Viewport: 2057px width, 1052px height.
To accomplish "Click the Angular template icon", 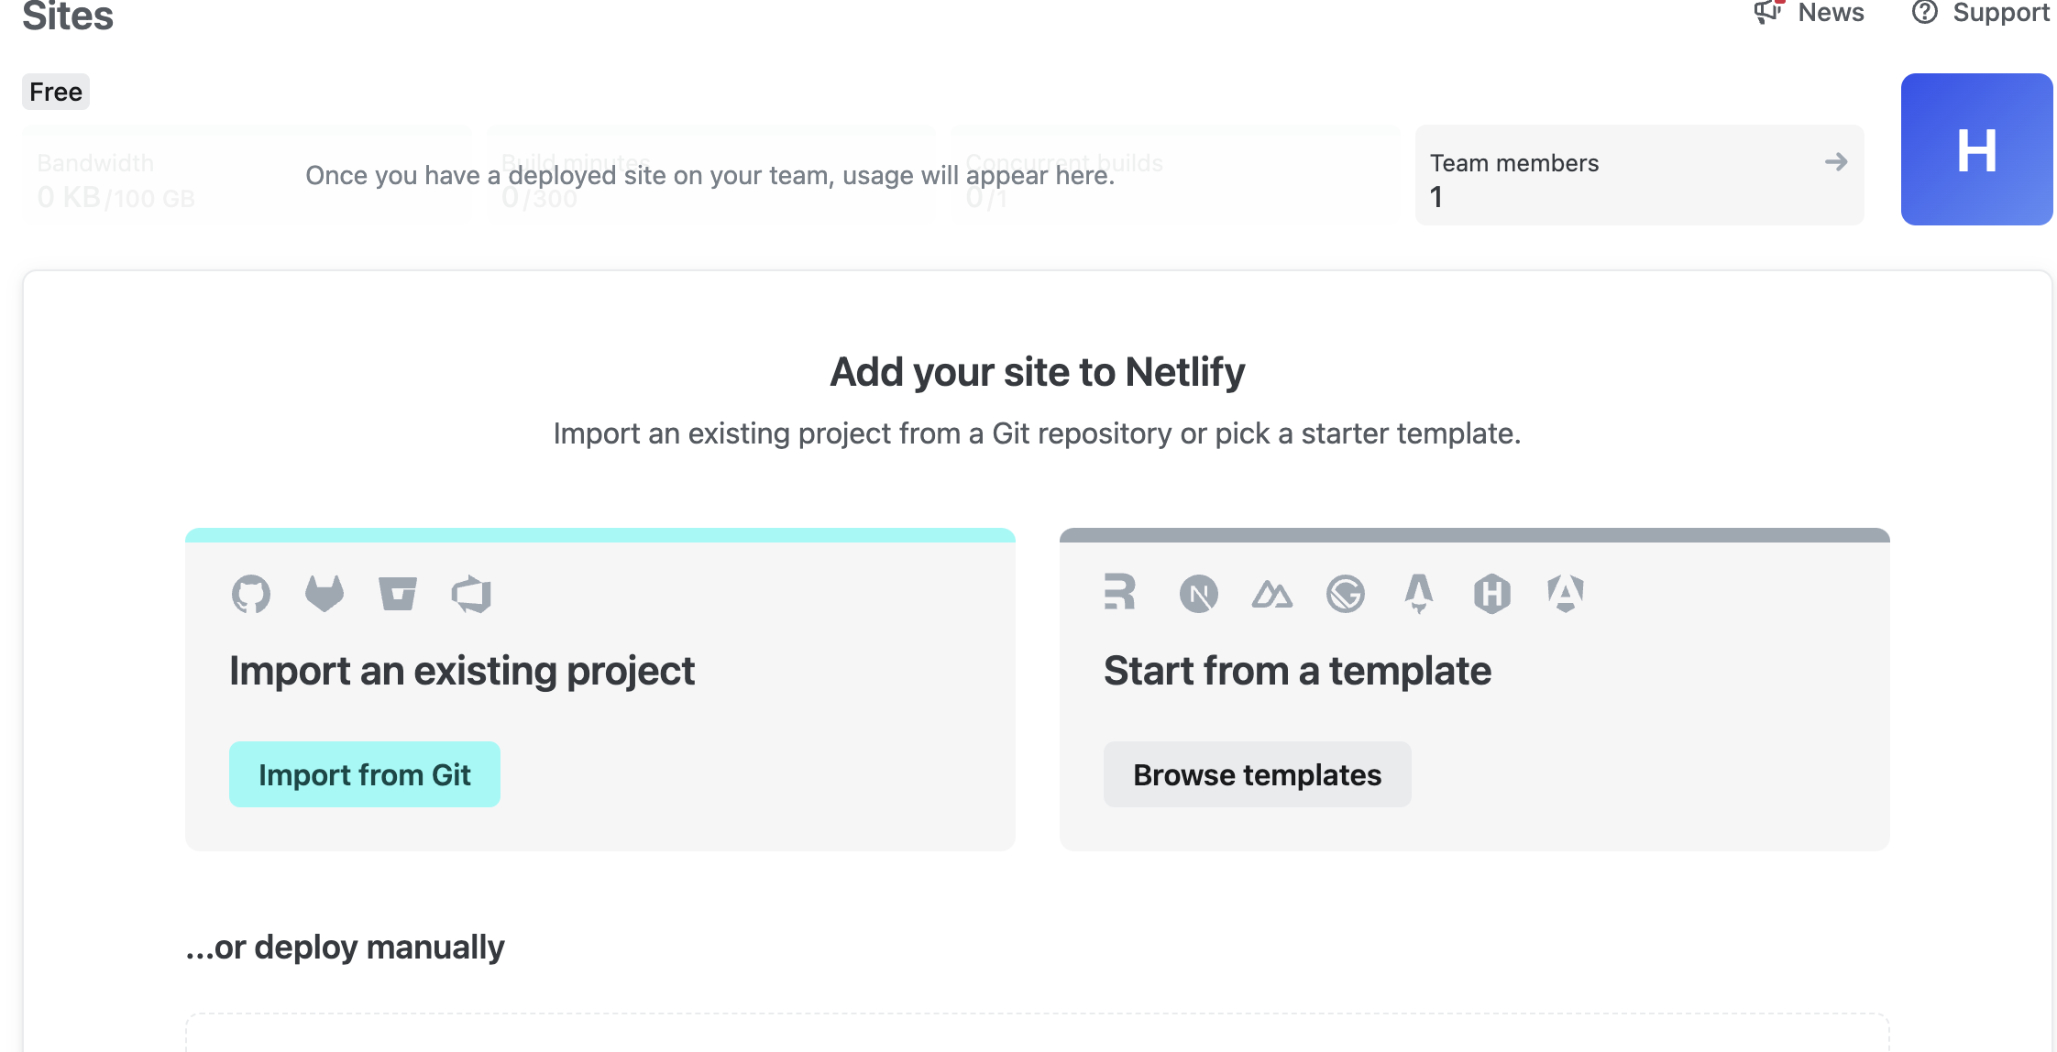I will 1565,593.
